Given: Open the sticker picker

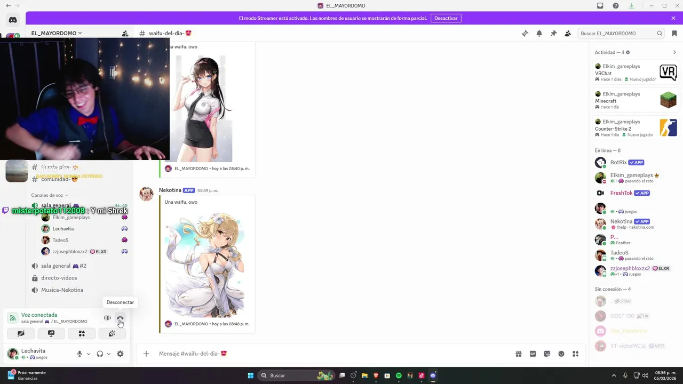Looking at the screenshot, I should 547,354.
